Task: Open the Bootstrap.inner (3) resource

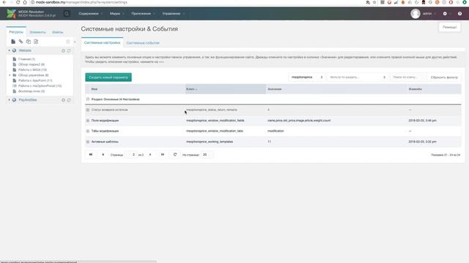Action: (32, 91)
